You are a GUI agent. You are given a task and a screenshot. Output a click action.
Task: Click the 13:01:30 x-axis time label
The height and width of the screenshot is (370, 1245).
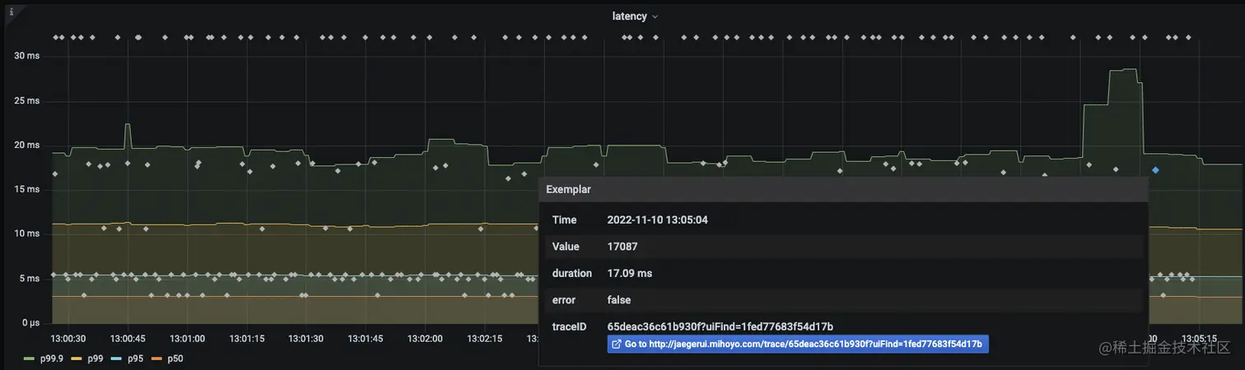click(306, 338)
